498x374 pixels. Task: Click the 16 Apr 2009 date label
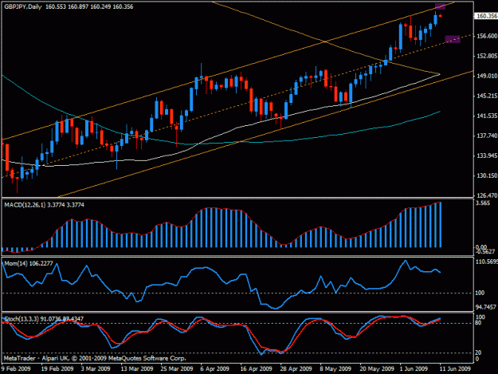pos(257,368)
